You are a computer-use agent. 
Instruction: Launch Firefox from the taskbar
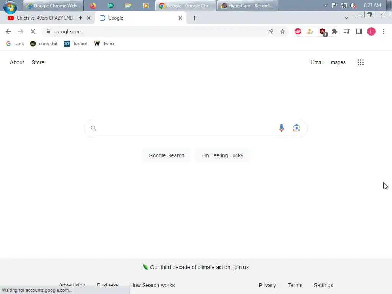(93, 5)
